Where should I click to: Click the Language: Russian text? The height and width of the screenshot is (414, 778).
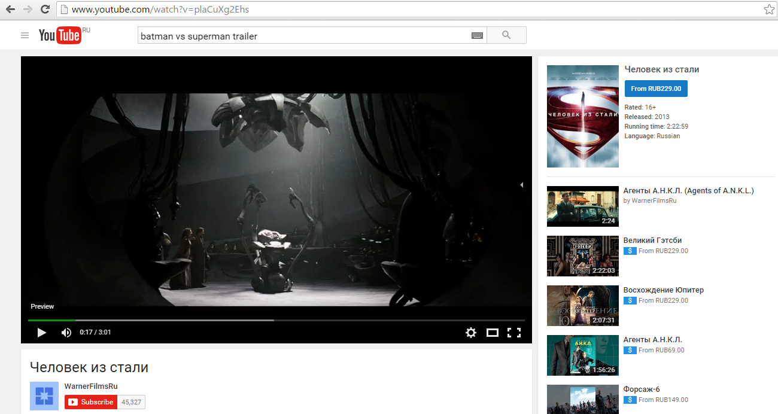(x=652, y=136)
